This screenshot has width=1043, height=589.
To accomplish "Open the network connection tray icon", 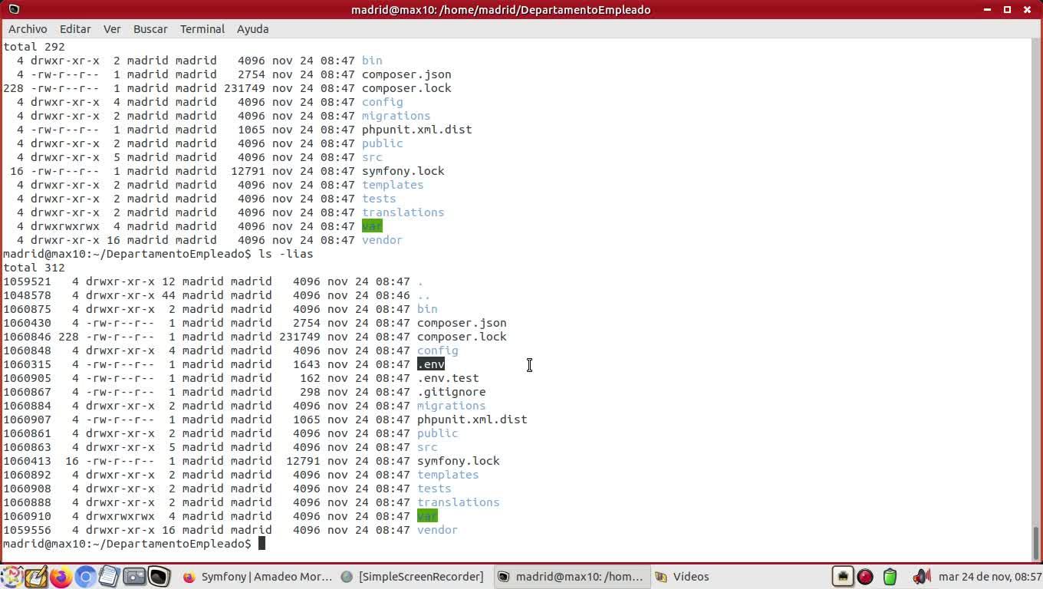I will coord(842,577).
